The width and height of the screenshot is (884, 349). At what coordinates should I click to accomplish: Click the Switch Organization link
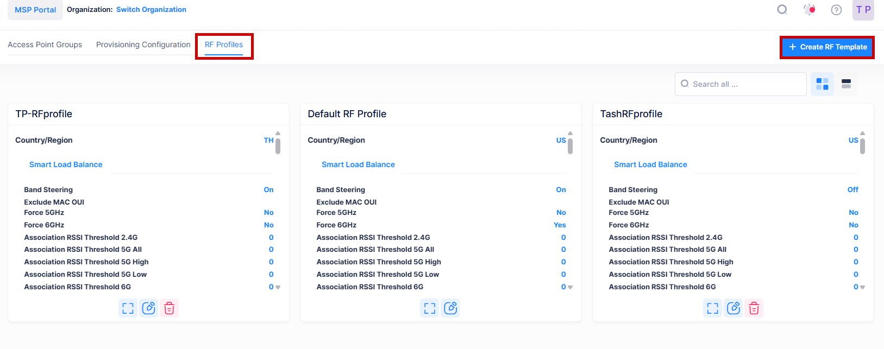click(151, 10)
